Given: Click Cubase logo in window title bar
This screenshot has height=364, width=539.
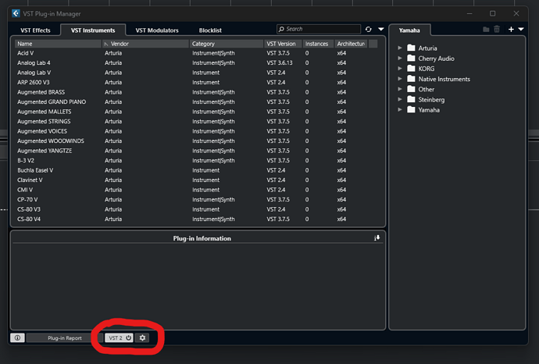Looking at the screenshot, I should [16, 13].
